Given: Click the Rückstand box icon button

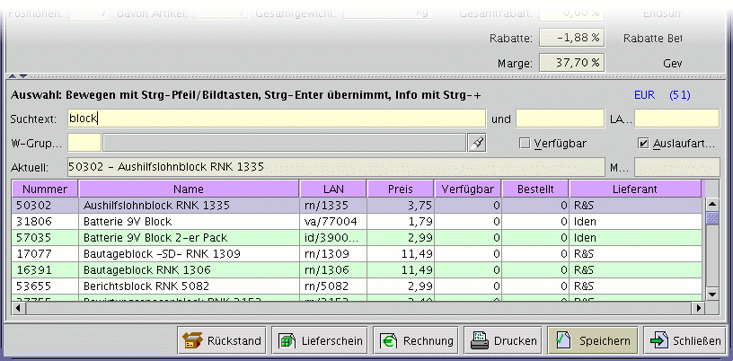Looking at the screenshot, I should pyautogui.click(x=222, y=340).
